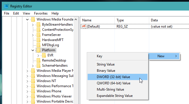The width and height of the screenshot is (189, 104).
Task: Collapse the Windows Media Foundation key
Action: (x=27, y=19)
